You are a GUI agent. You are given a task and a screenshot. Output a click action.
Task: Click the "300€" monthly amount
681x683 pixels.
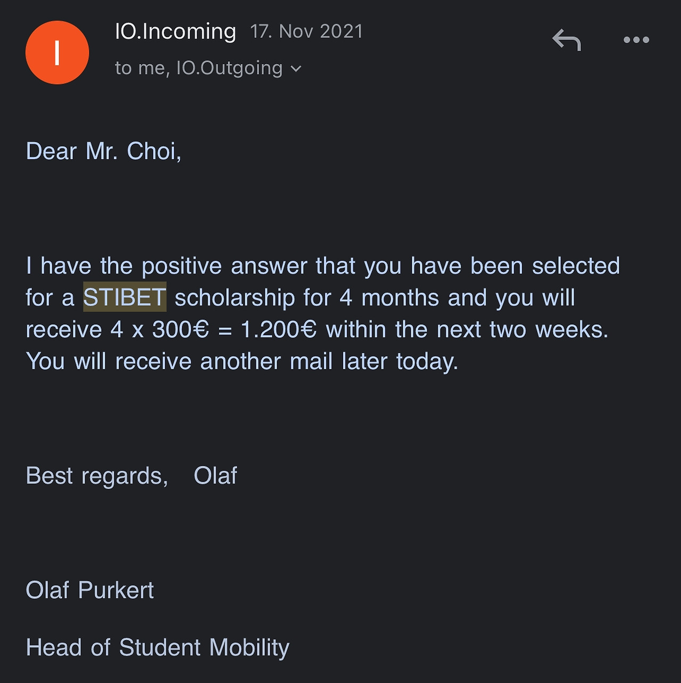coord(180,330)
